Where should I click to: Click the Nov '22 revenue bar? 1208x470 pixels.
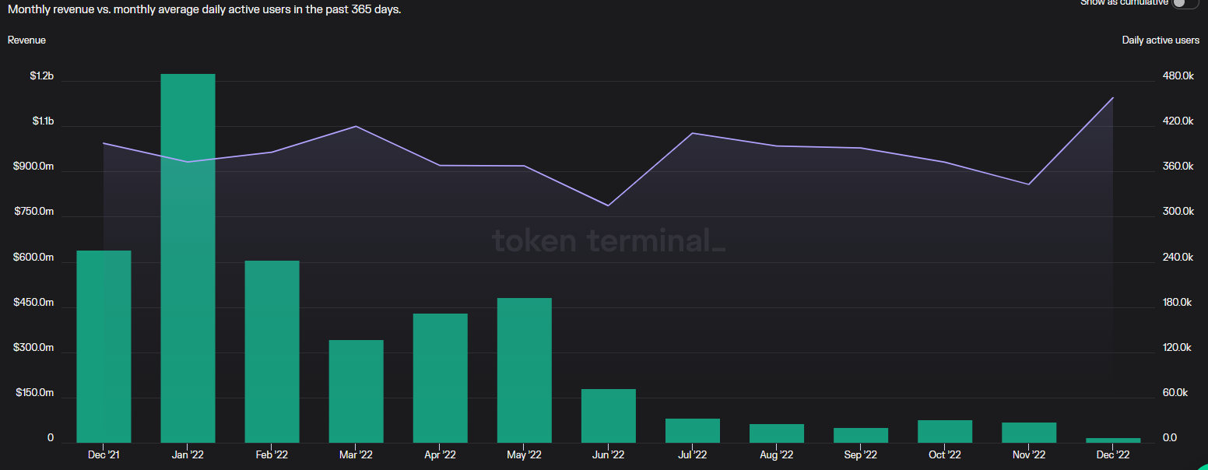pyautogui.click(x=1028, y=433)
